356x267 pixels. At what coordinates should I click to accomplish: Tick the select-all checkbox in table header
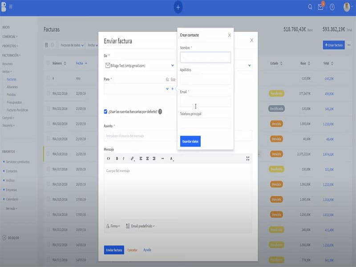point(48,63)
